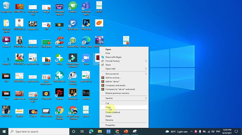The height and width of the screenshot is (135, 242).
Task: Switch ENG input language indicator
Action: point(218,132)
